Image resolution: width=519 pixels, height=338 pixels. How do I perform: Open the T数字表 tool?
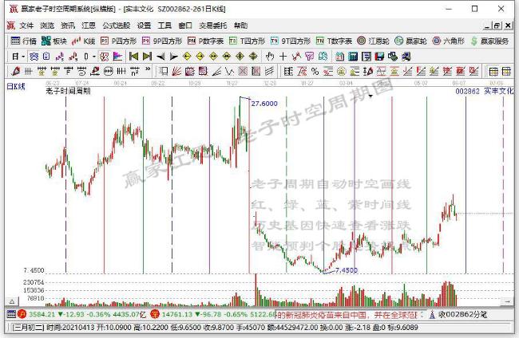coord(334,41)
